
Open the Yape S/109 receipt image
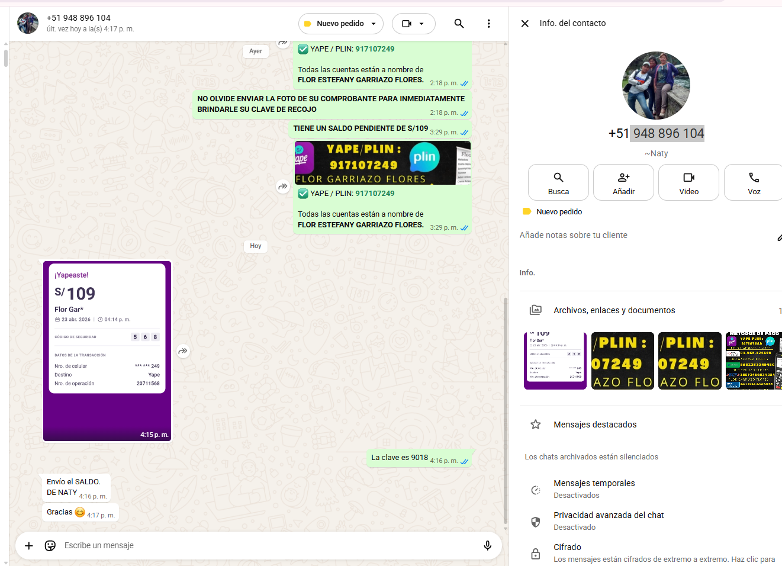click(107, 351)
